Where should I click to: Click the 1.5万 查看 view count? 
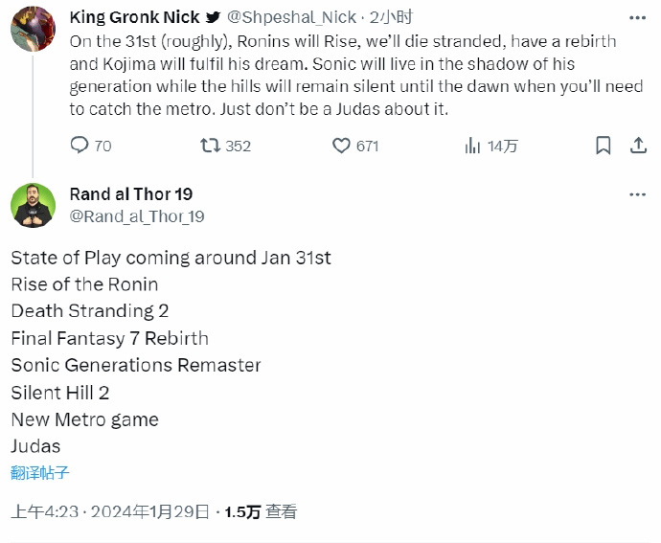(261, 511)
